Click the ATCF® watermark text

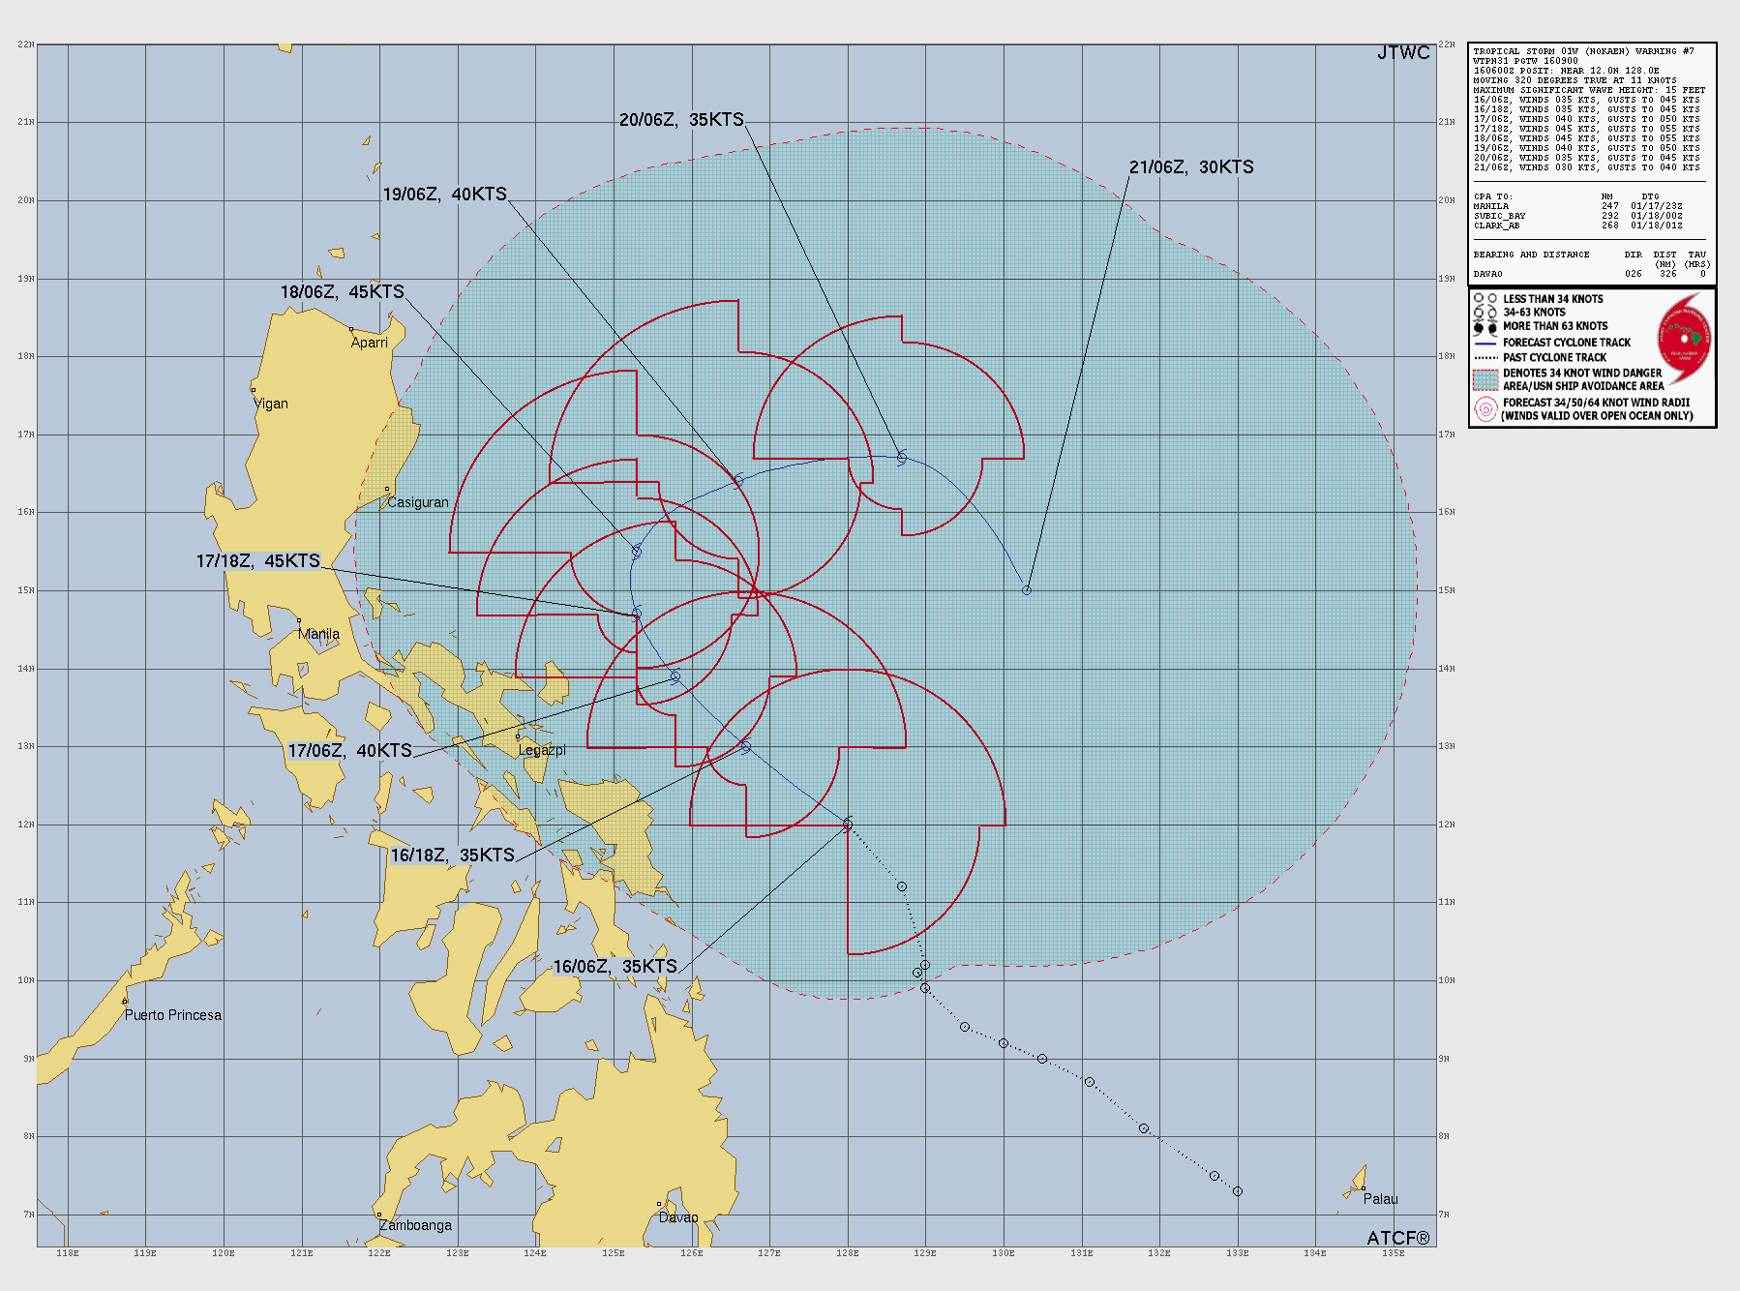click(x=1397, y=1239)
